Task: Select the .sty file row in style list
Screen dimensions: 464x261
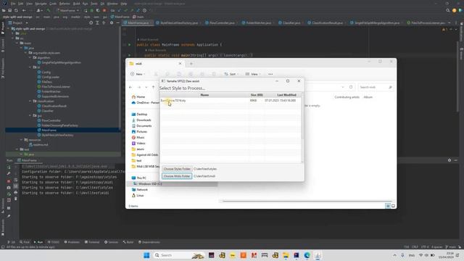Action: pos(231,101)
